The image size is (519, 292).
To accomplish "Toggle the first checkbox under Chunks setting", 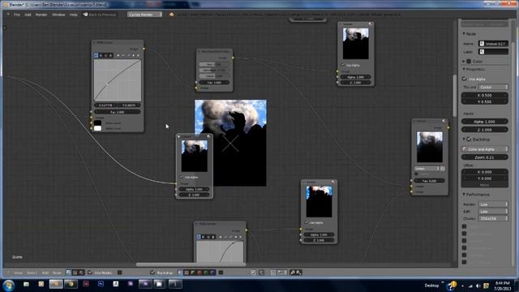I will click(464, 226).
